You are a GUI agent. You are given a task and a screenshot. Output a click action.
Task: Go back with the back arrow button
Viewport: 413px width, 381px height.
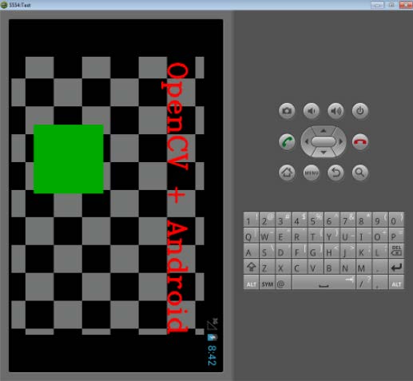coord(336,173)
